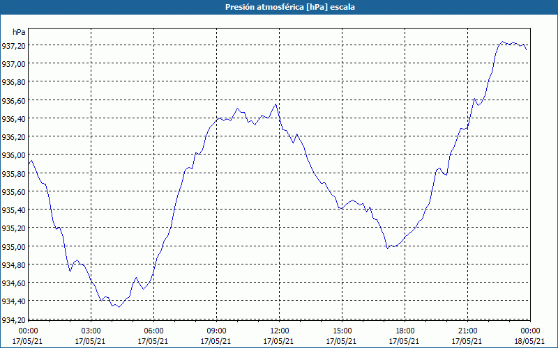This screenshot has height=348, width=558.
Task: Click the 09:00 17/05/21 time label
Action: point(216,336)
